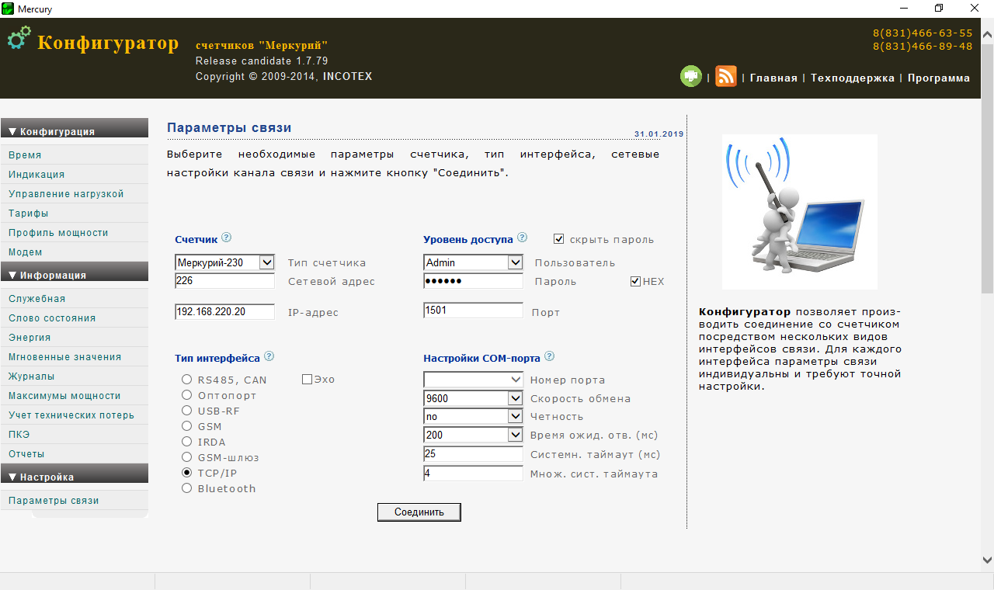
Task: Toggle the 'скрыть пароль' checkbox
Action: (559, 239)
